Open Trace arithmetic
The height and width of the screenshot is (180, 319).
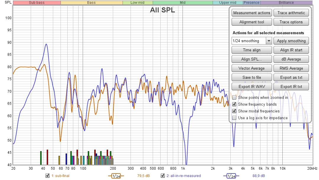click(291, 13)
